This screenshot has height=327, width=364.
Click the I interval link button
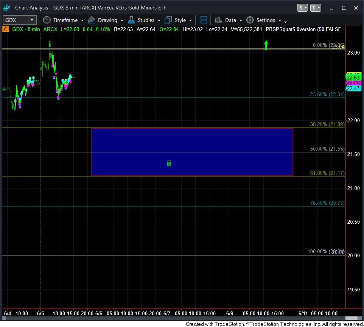coord(316,8)
